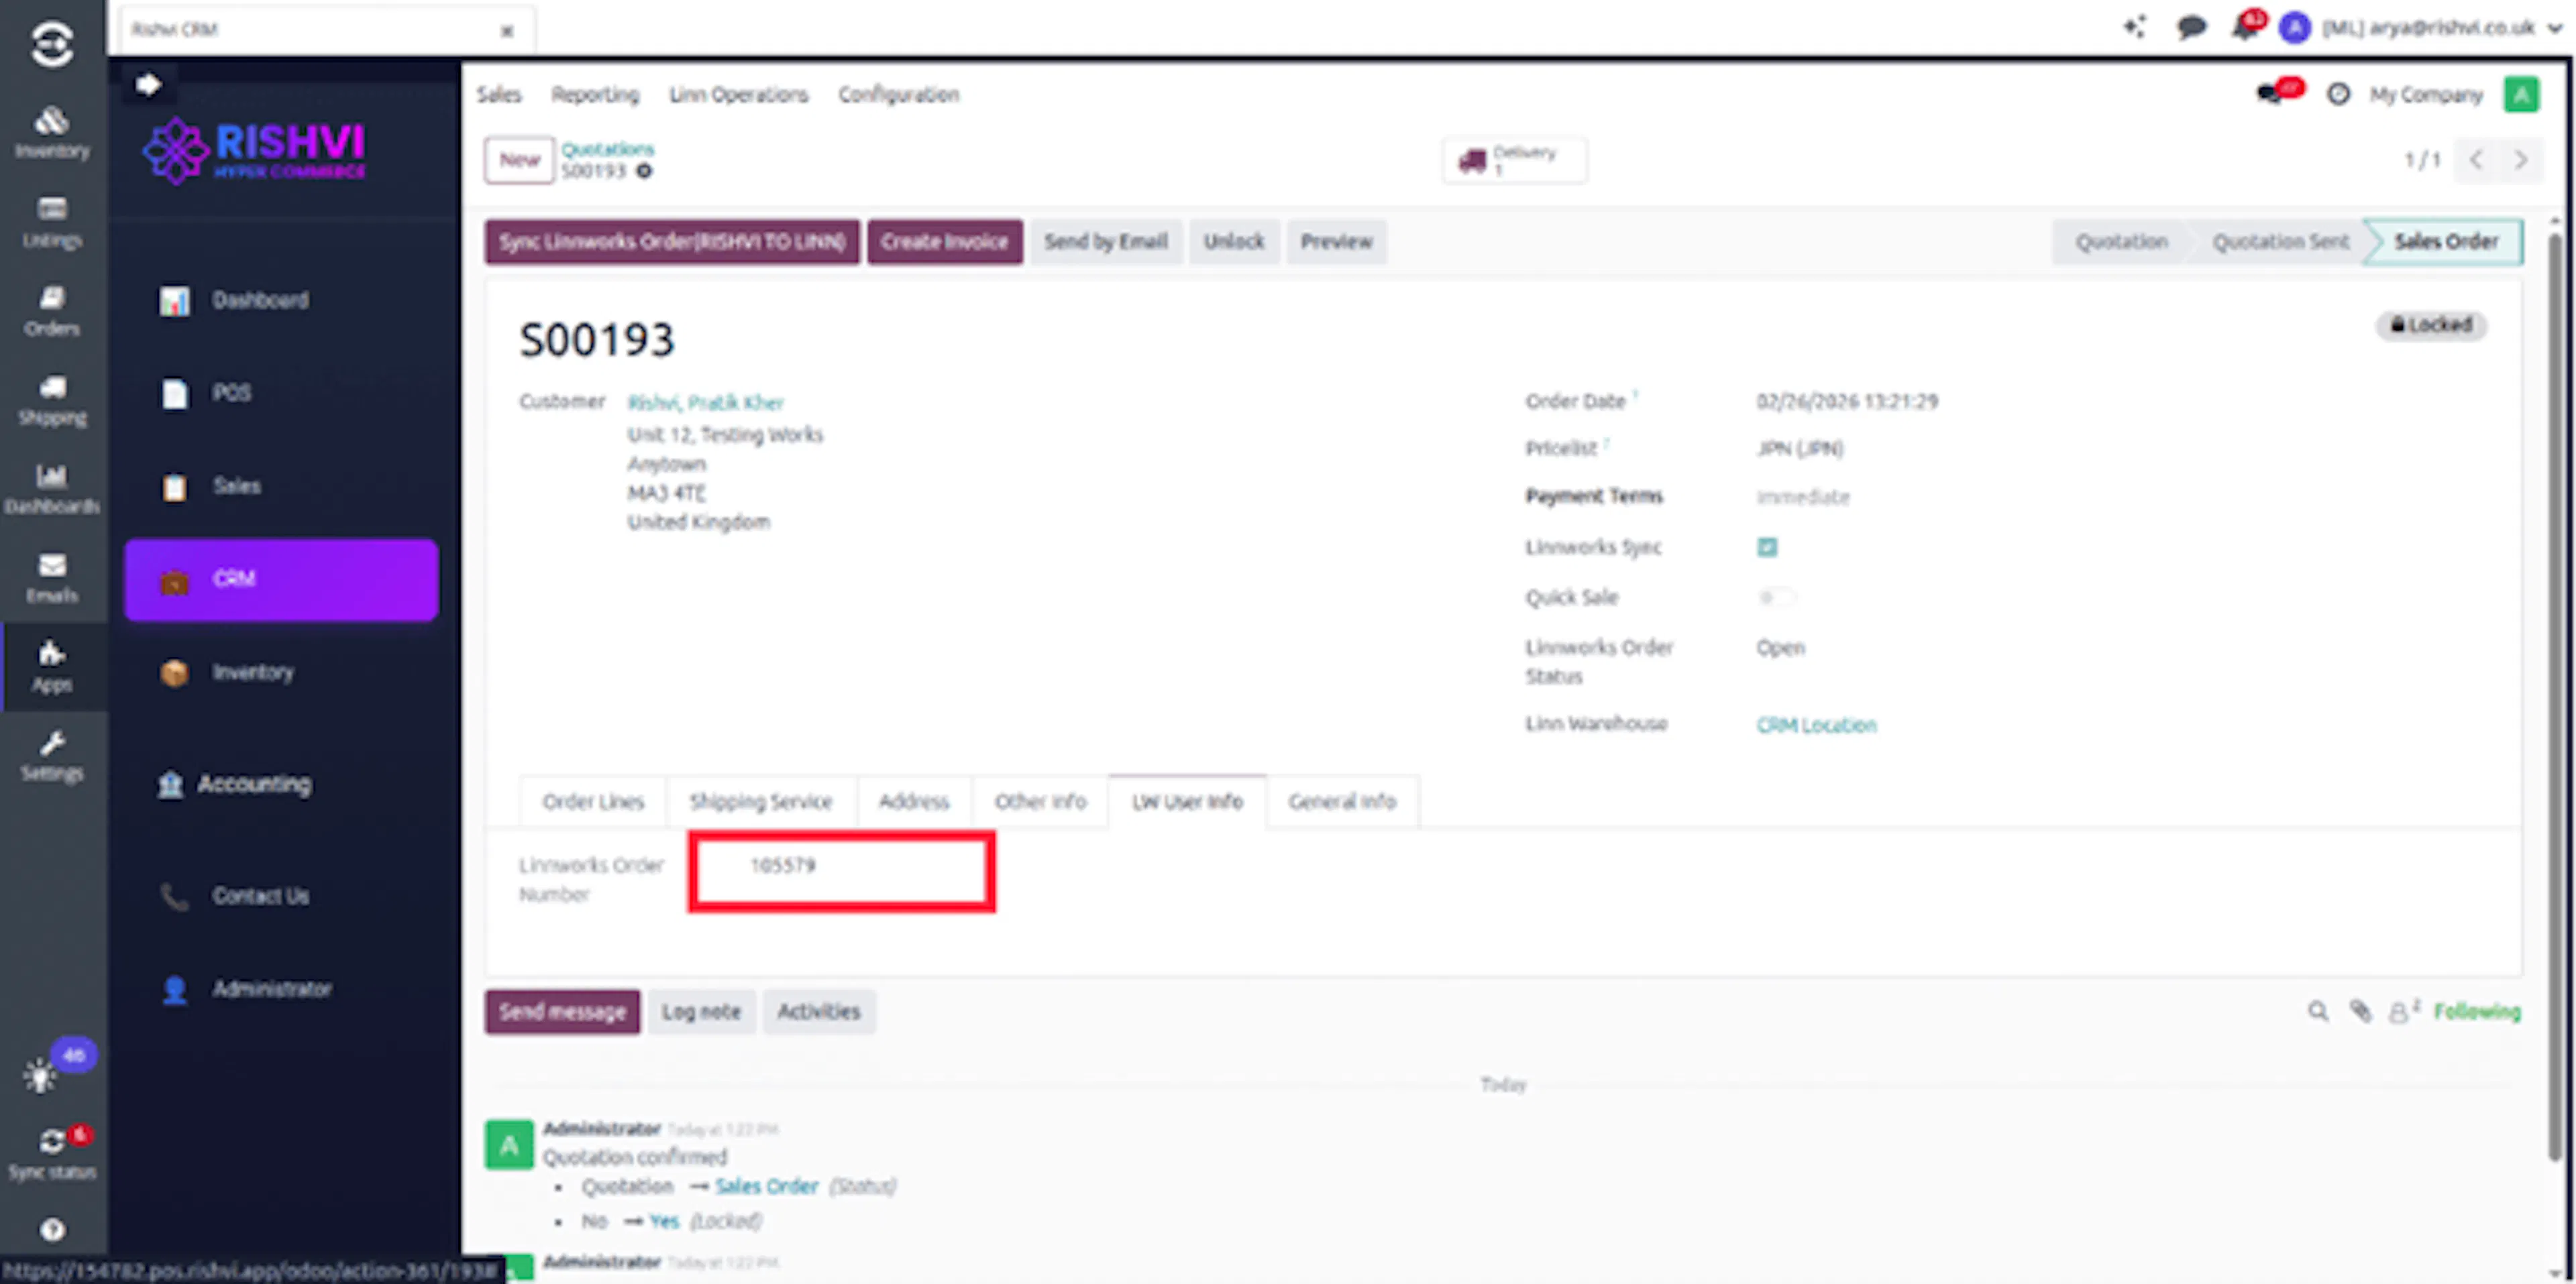Click the Preview button
The height and width of the screenshot is (1284, 2576).
pyautogui.click(x=1336, y=242)
